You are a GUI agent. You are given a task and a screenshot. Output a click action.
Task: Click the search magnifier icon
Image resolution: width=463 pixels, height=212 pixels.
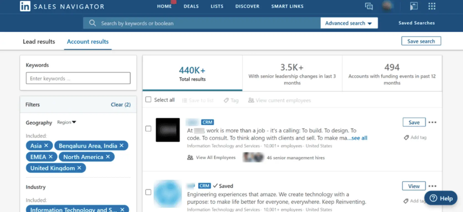point(93,23)
